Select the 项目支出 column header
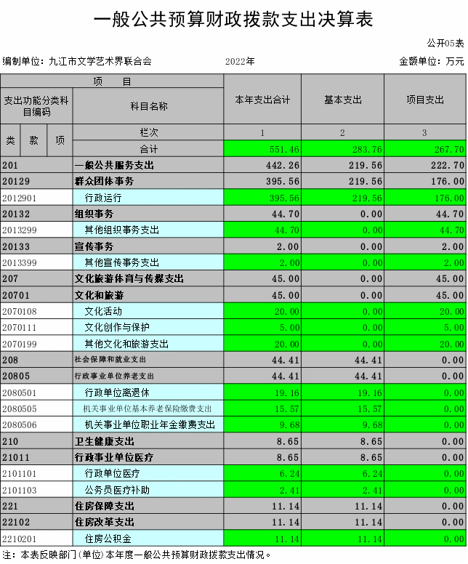Viewport: 468px width, 564px height. pos(424,100)
